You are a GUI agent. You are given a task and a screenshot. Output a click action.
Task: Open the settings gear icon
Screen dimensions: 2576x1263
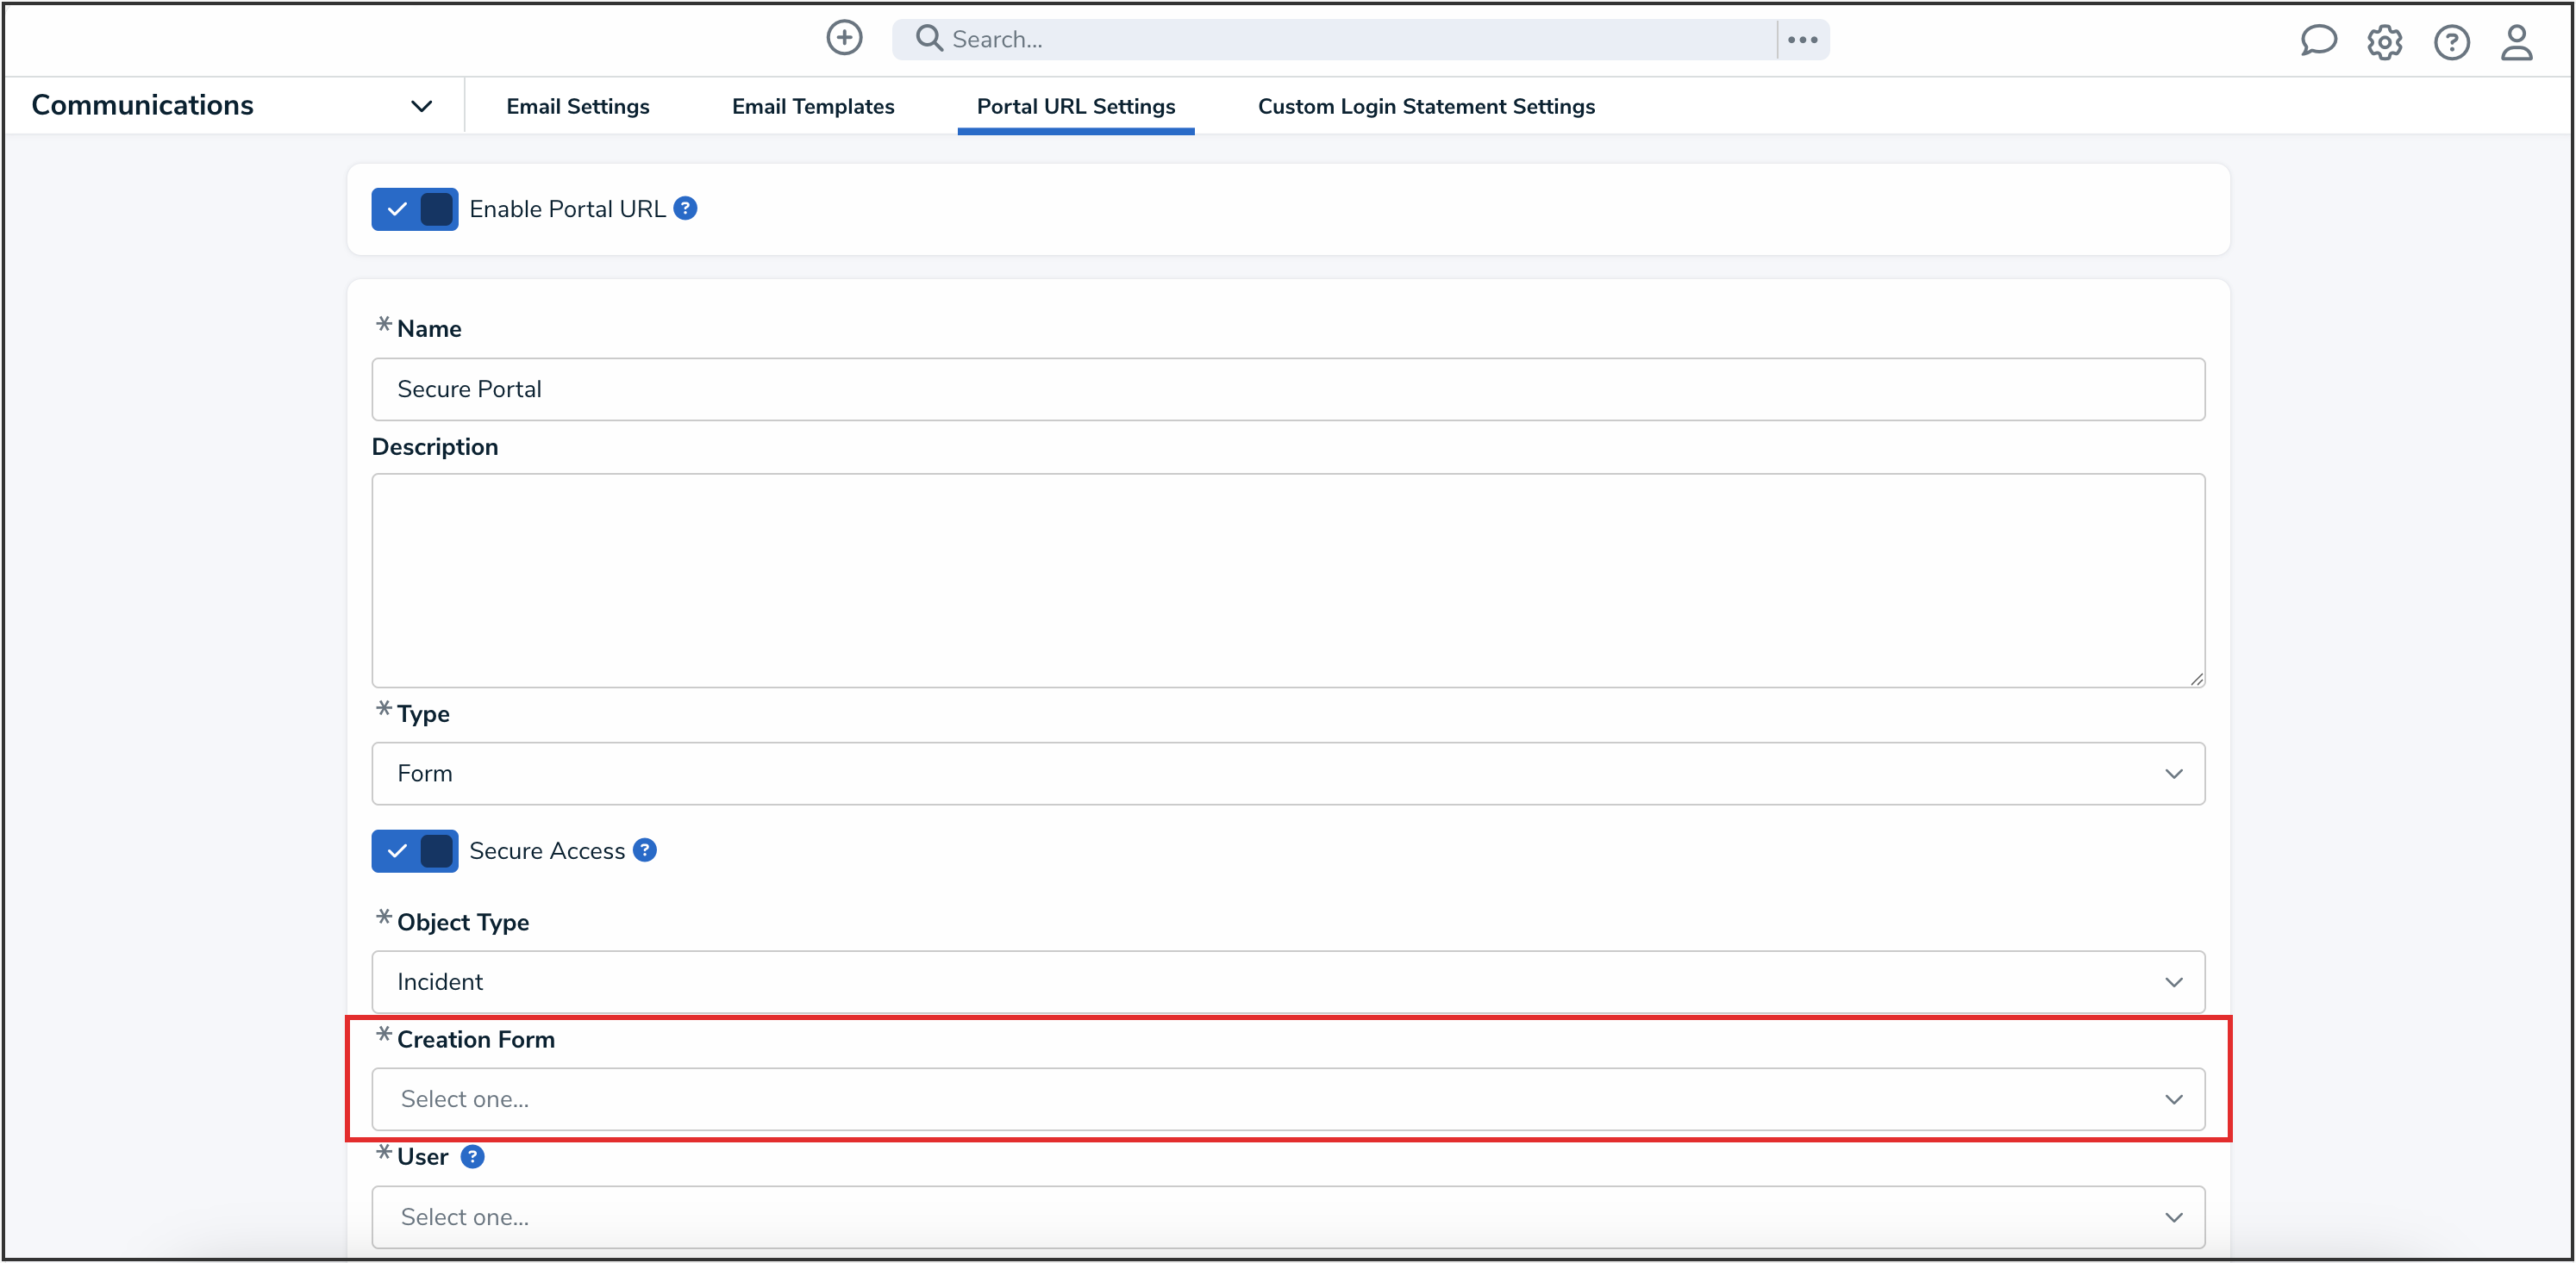coord(2384,42)
